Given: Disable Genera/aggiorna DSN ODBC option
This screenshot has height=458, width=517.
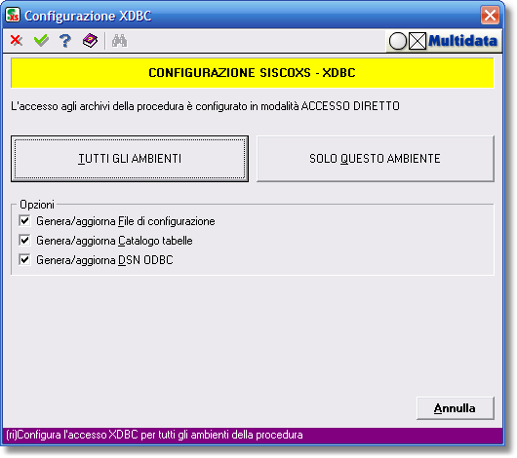Looking at the screenshot, I should 24,259.
